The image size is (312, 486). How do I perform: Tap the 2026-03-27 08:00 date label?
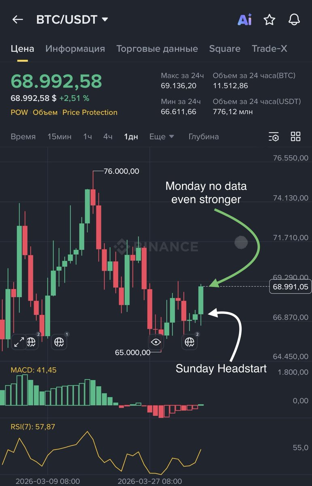tap(150, 481)
